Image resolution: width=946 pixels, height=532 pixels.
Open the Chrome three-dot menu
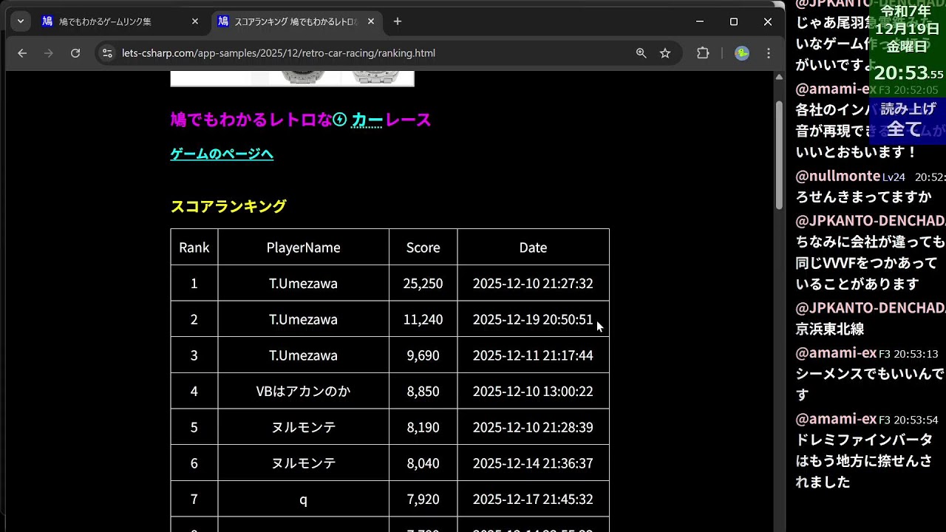coord(768,53)
